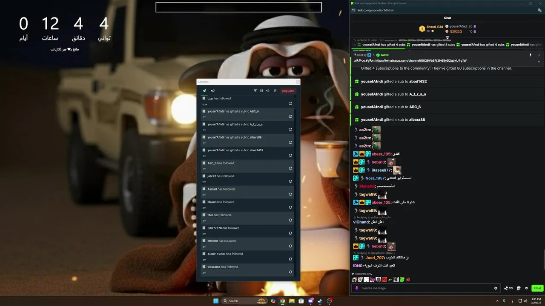Viewport: 545px width, 306px height.
Task: Open the Kick gift shop icon
Action: pyautogui.click(x=519, y=288)
